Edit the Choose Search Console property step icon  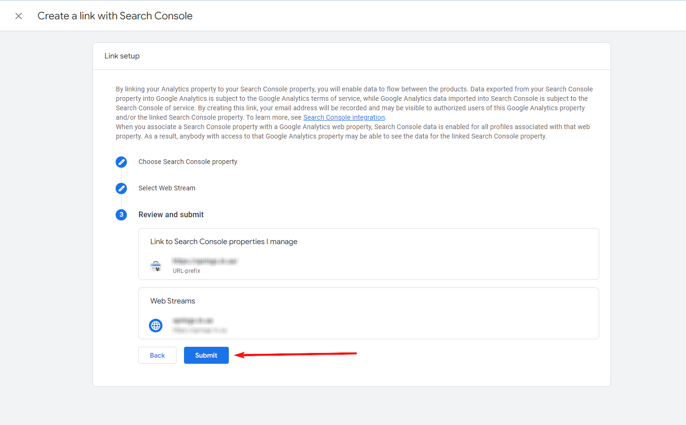click(121, 162)
